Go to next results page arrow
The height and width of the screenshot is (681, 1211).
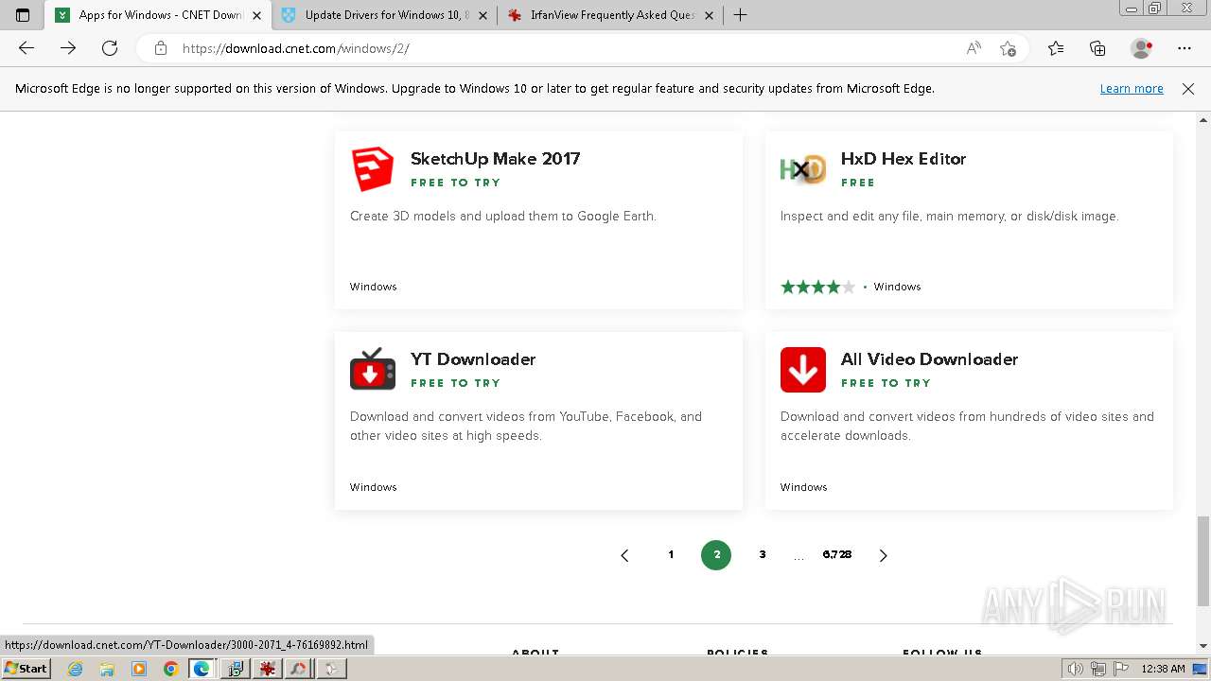click(883, 555)
